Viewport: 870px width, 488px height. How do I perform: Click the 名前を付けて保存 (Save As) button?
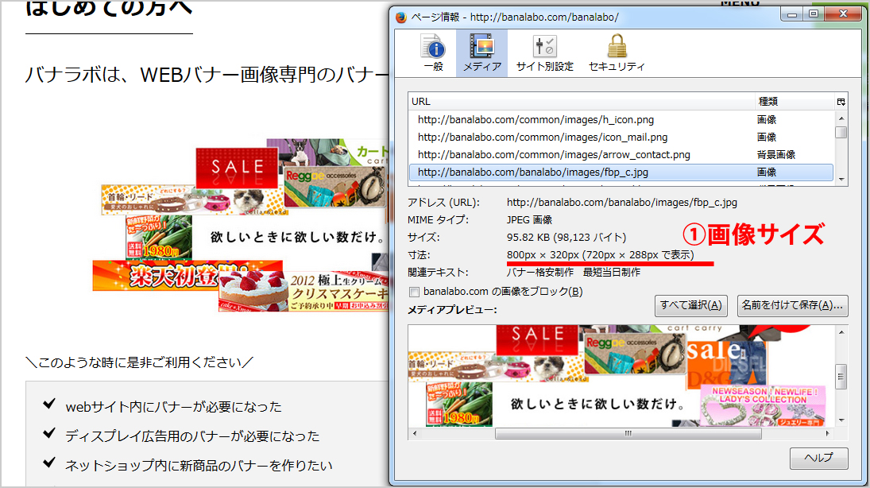(x=791, y=306)
